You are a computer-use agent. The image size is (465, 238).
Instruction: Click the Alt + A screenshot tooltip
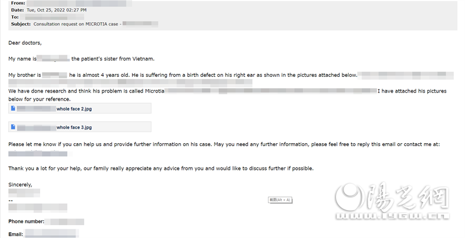tap(280, 200)
